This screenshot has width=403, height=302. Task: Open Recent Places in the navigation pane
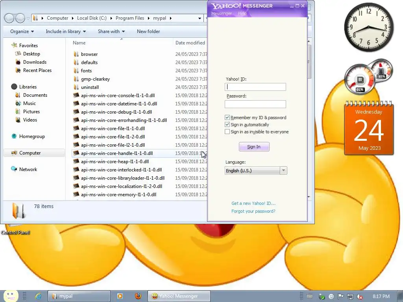click(x=37, y=70)
